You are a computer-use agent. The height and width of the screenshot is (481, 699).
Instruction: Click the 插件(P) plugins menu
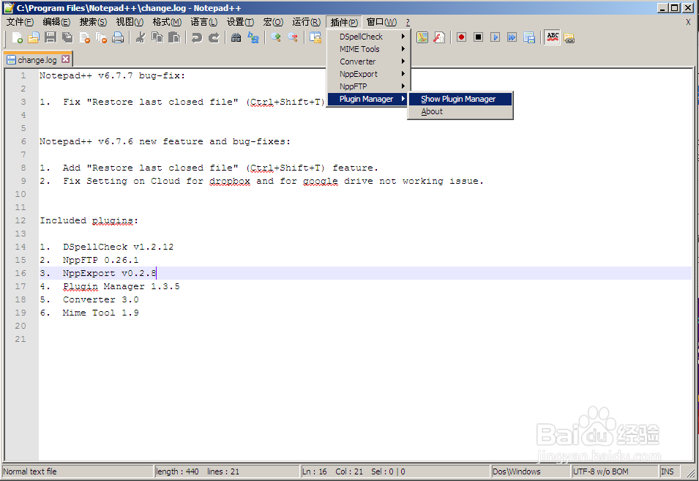coord(344,22)
